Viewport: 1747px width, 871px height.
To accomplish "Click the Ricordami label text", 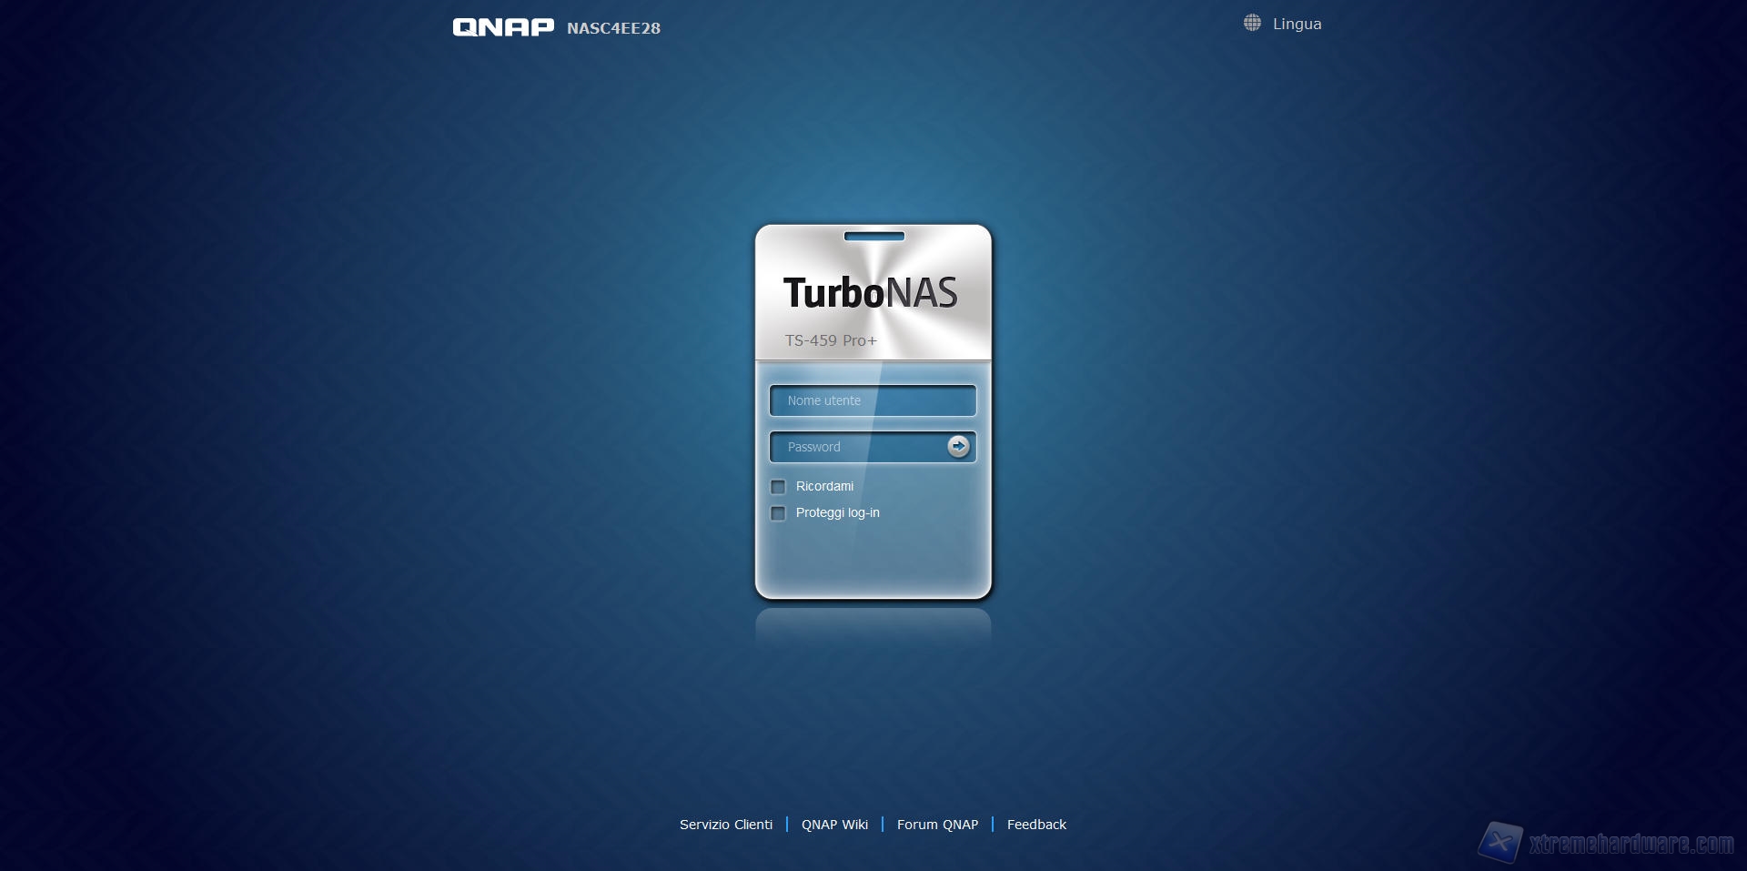I will pos(824,487).
